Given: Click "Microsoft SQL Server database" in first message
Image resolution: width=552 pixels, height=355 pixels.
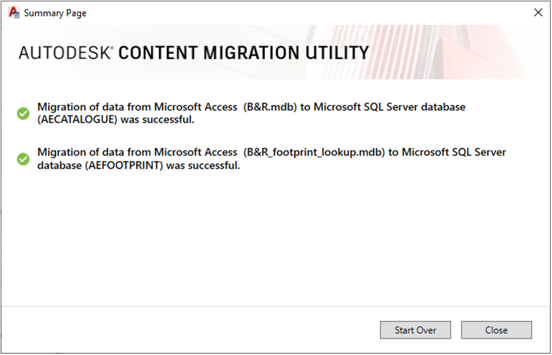Looking at the screenshot, I should (x=389, y=107).
